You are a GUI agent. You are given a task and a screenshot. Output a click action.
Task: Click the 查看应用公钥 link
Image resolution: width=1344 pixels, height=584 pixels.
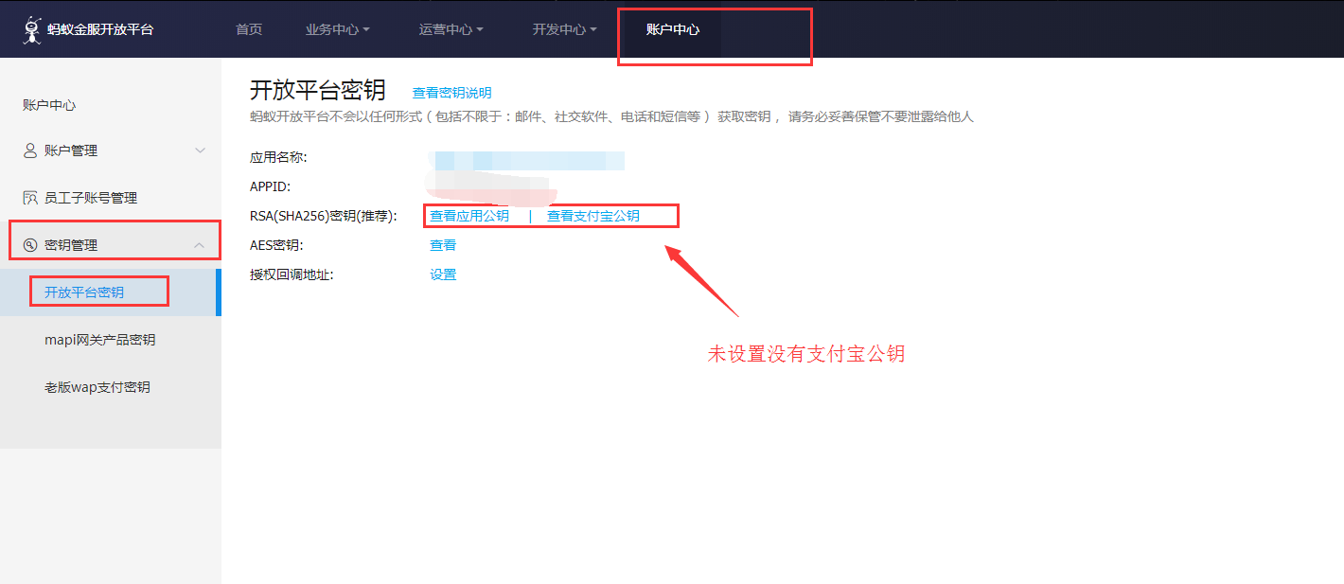469,216
